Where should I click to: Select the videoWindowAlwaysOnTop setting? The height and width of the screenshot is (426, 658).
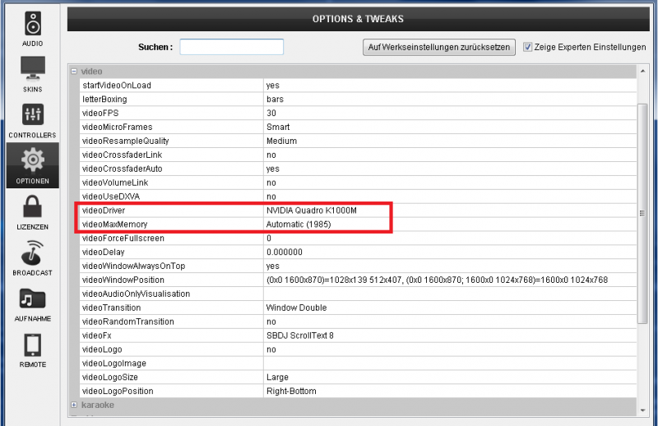(134, 266)
